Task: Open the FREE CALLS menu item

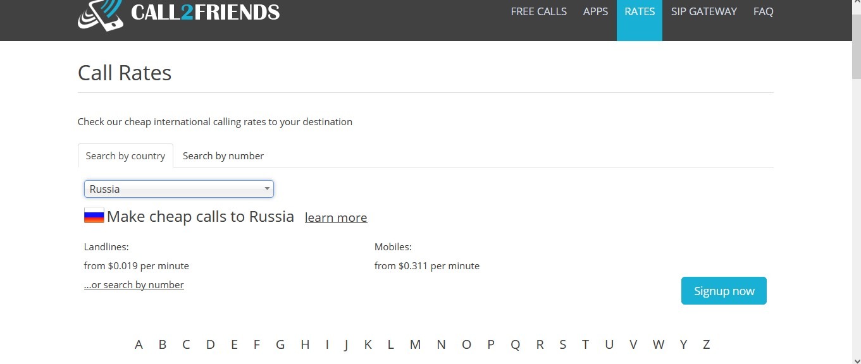Action: click(x=538, y=11)
